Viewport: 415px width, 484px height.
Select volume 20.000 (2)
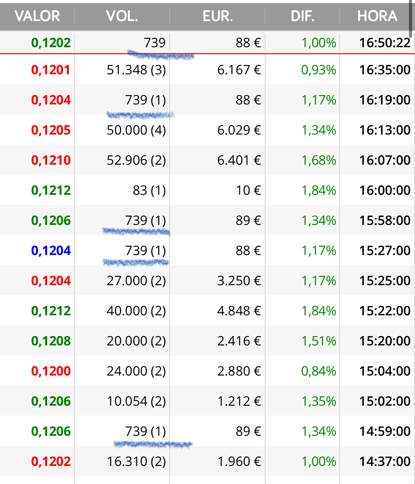[136, 341]
